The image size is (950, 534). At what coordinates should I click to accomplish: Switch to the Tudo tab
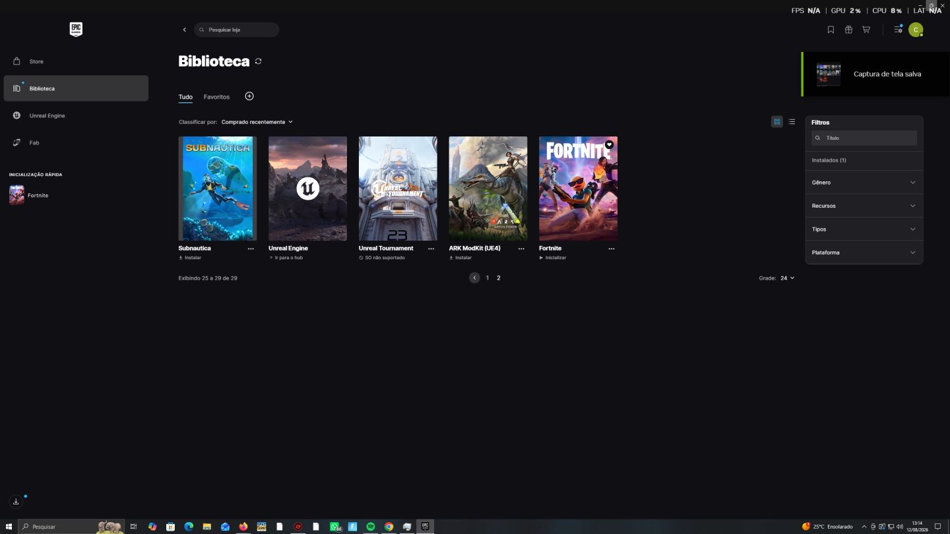[185, 97]
